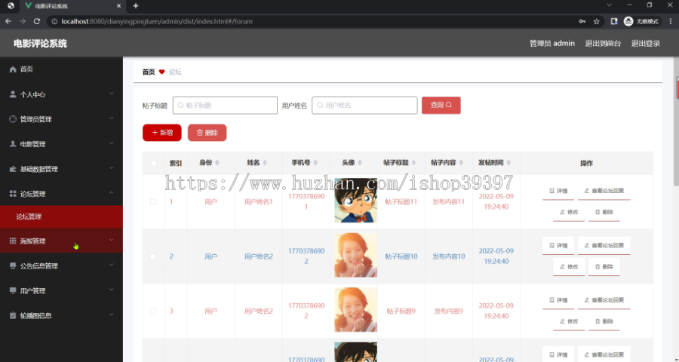Expand the 公告信息管理 menu chevron
This screenshot has width=679, height=362.
pos(112,265)
